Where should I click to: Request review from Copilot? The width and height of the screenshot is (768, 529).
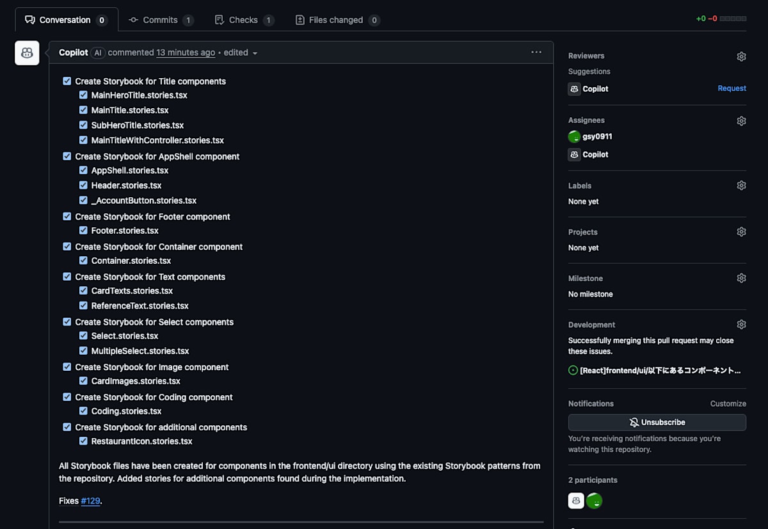click(732, 88)
